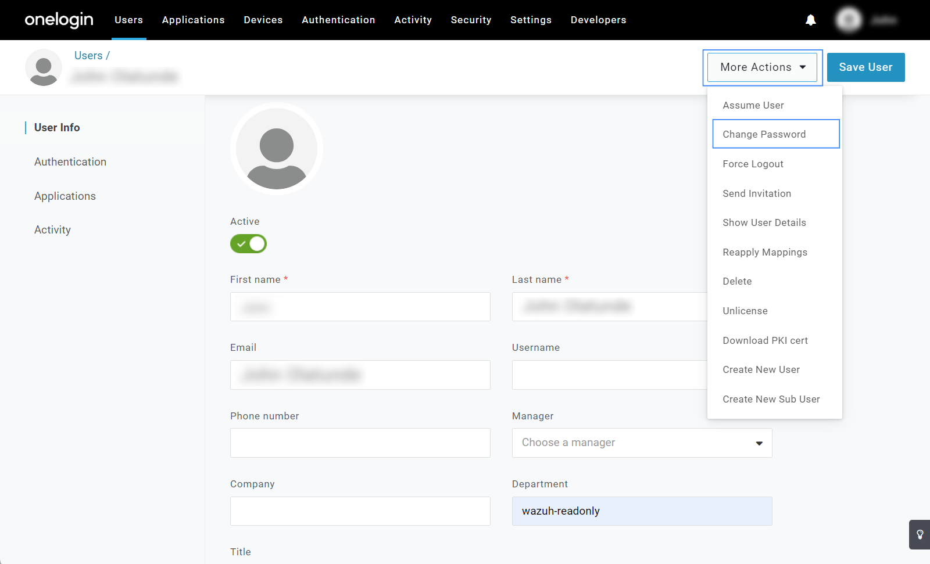Click the large profile picture placeholder
The width and height of the screenshot is (930, 564).
[277, 149]
